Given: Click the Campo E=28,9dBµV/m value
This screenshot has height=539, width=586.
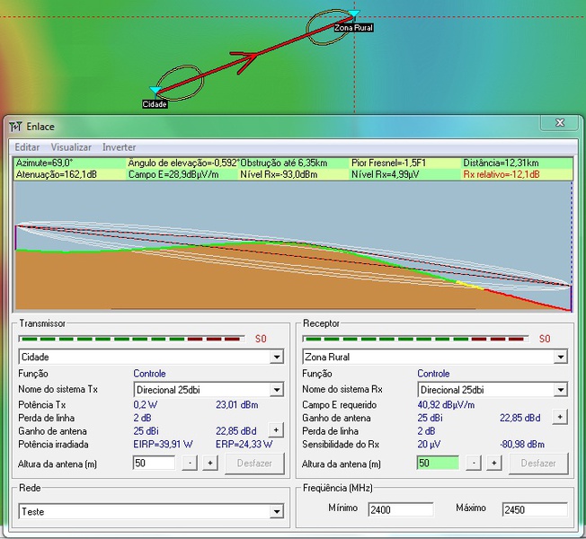Looking at the screenshot, I should click(173, 174).
